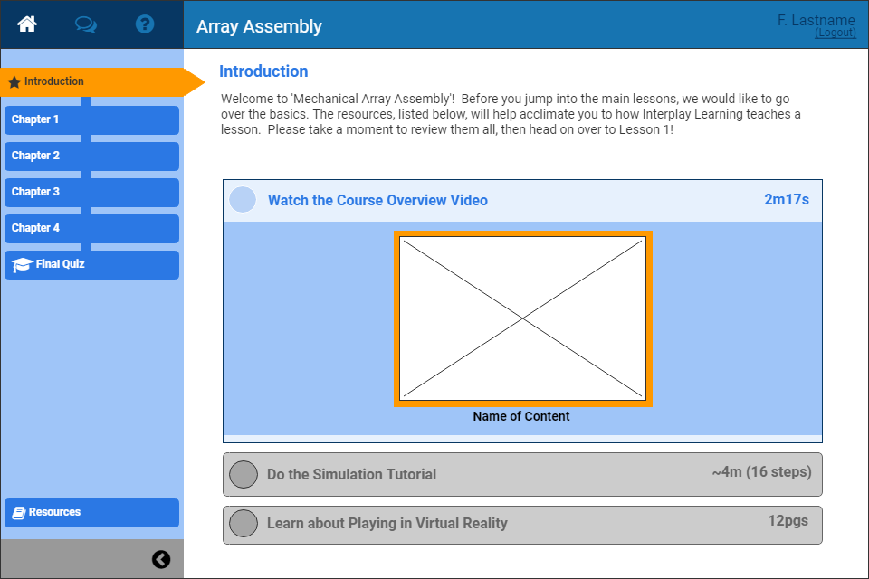Screen dimensions: 869x579
Task: Click the ~4m (16 steps) label
Action: pyautogui.click(x=761, y=472)
